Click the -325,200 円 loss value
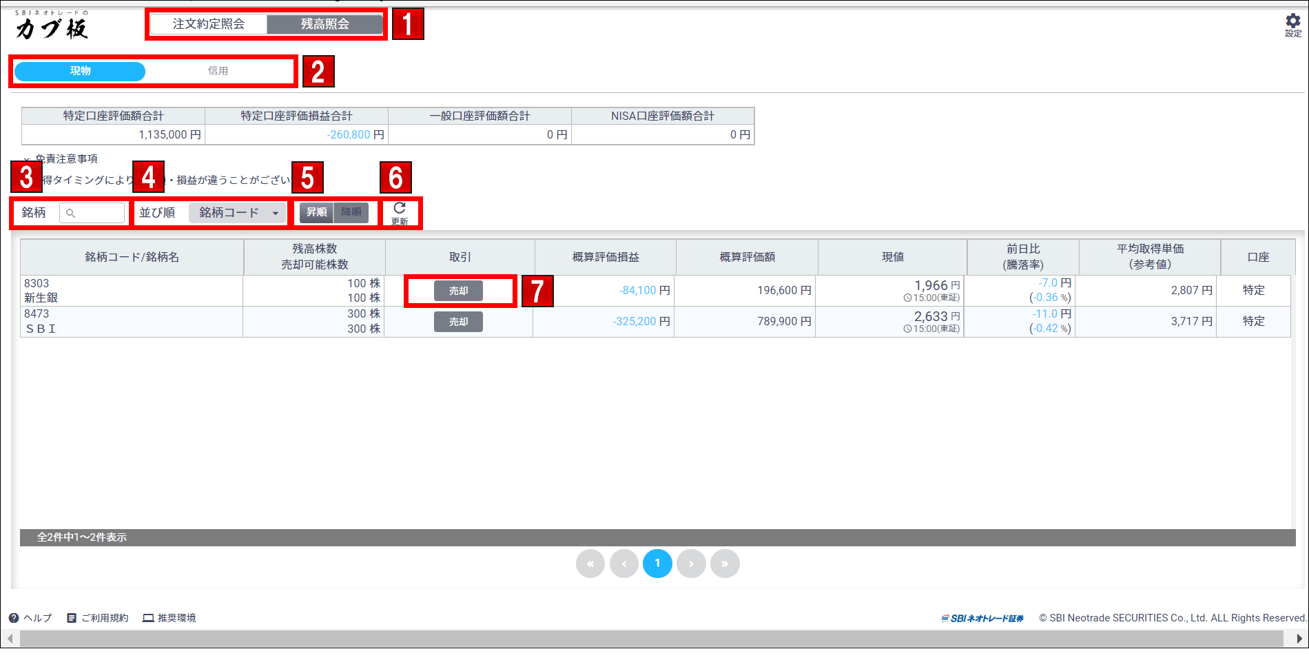The image size is (1309, 660). click(x=641, y=322)
